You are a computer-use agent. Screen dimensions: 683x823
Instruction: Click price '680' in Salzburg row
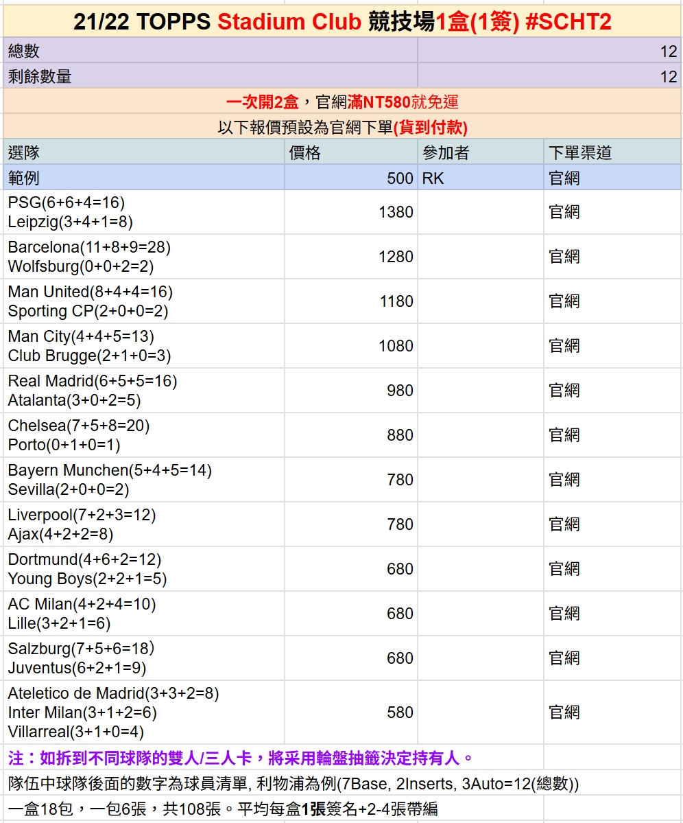[350, 658]
